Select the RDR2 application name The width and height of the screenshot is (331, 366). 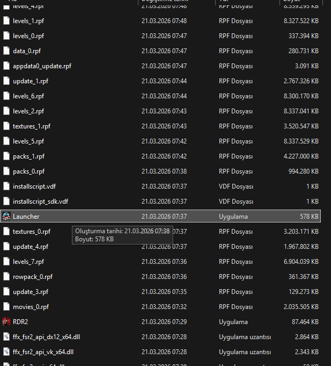click(x=20, y=322)
